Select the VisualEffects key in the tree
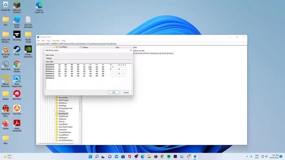 click(64, 135)
